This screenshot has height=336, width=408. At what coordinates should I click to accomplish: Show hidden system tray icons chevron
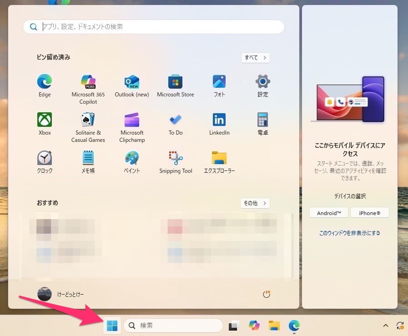pos(386,326)
